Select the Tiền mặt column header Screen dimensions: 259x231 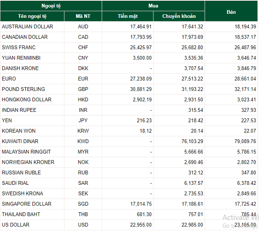click(x=128, y=16)
